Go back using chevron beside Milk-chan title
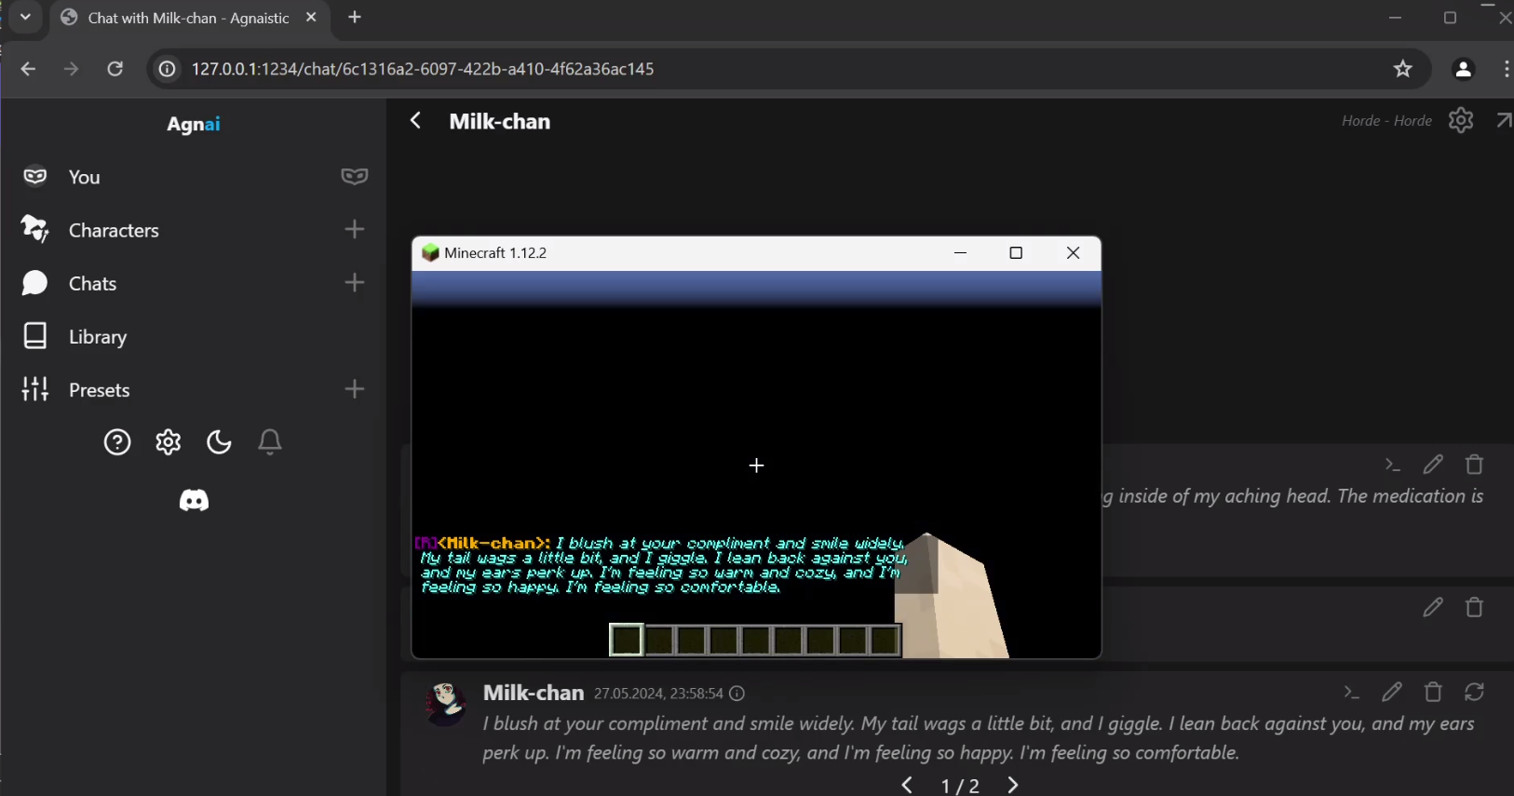The width and height of the screenshot is (1514, 796). (416, 121)
